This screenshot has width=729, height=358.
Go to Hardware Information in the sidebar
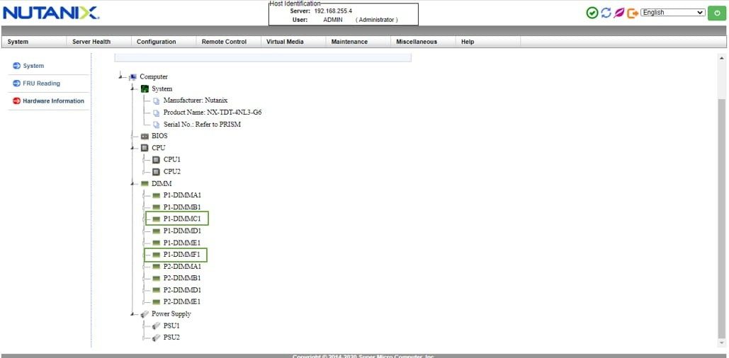pyautogui.click(x=53, y=101)
